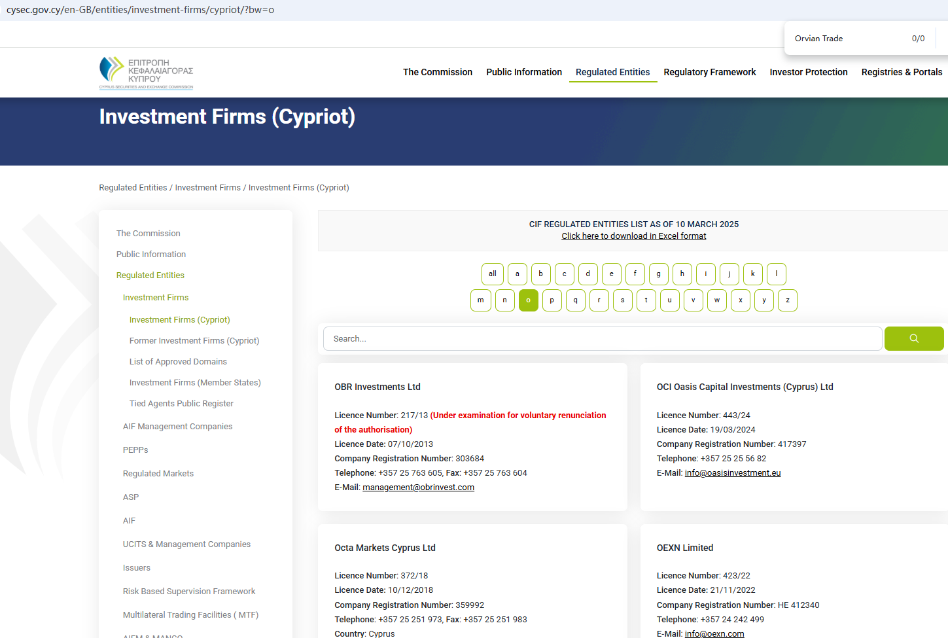
Task: Filter firms by letter 'z'
Action: click(x=787, y=300)
